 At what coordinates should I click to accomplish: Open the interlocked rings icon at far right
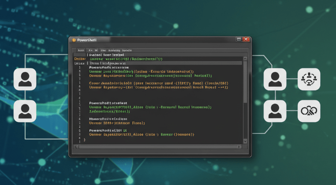coord(309,111)
